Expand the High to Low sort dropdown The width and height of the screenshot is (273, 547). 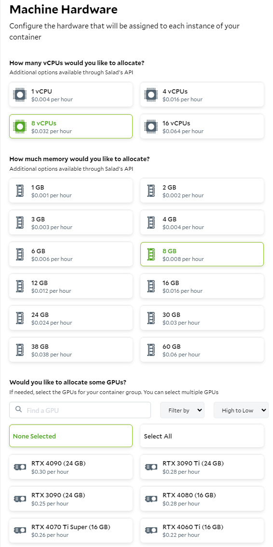pyautogui.click(x=241, y=410)
